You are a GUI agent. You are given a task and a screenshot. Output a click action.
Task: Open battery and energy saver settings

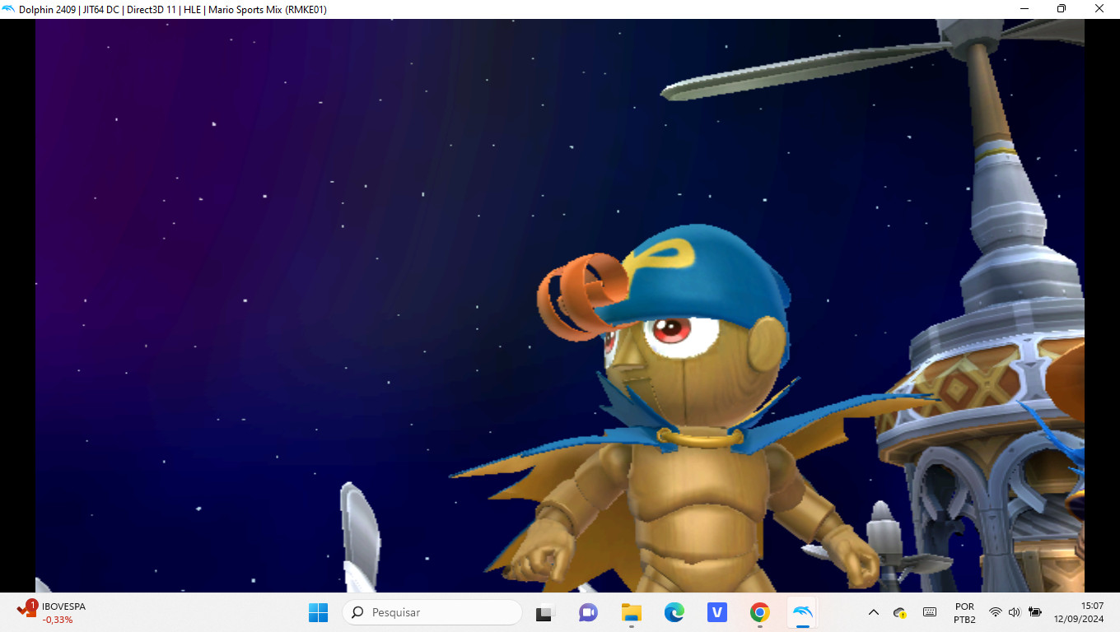click(1035, 611)
